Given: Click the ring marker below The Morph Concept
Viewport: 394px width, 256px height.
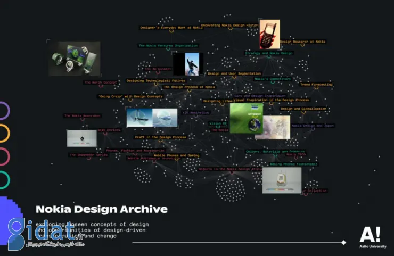Looking at the screenshot, I should pyautogui.click(x=101, y=86).
